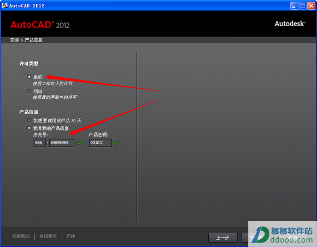The image size is (317, 247).
Task: Close the AutoCAD 2012 installer window
Action: (x=312, y=6)
